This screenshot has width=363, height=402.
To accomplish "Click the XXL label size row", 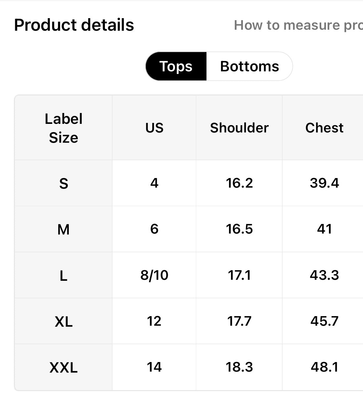I will [x=64, y=367].
